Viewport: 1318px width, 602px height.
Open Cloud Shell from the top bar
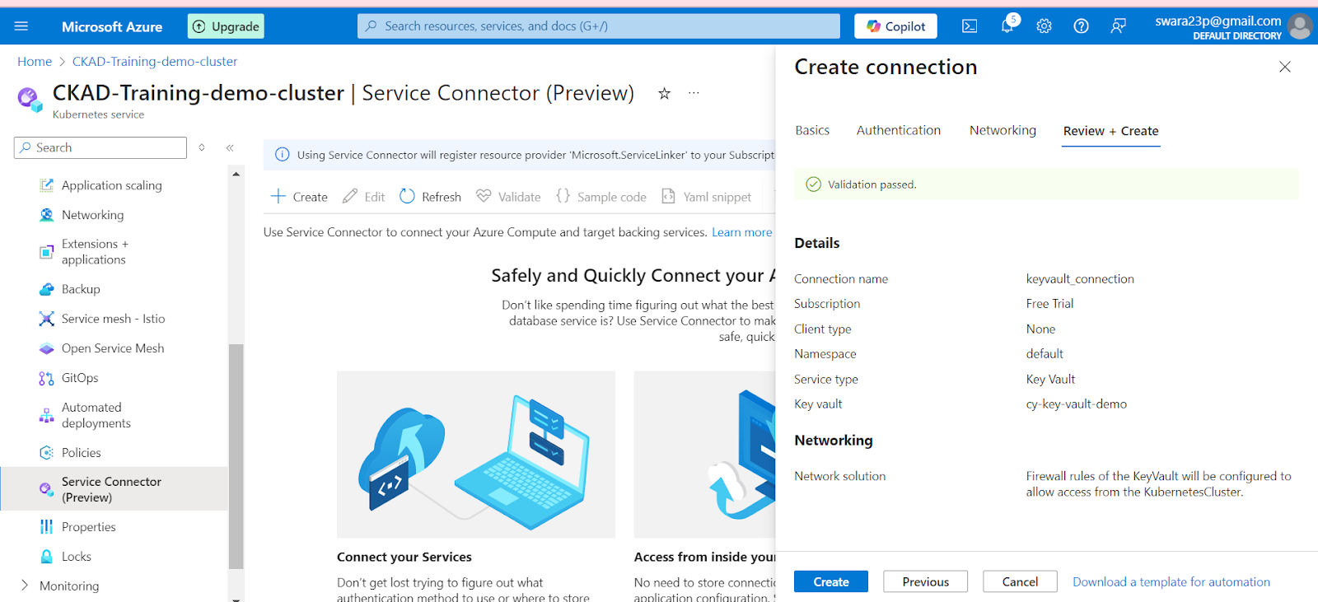(970, 26)
